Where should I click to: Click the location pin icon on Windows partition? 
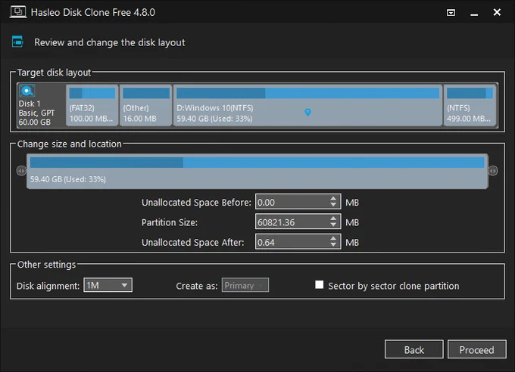coord(307,112)
